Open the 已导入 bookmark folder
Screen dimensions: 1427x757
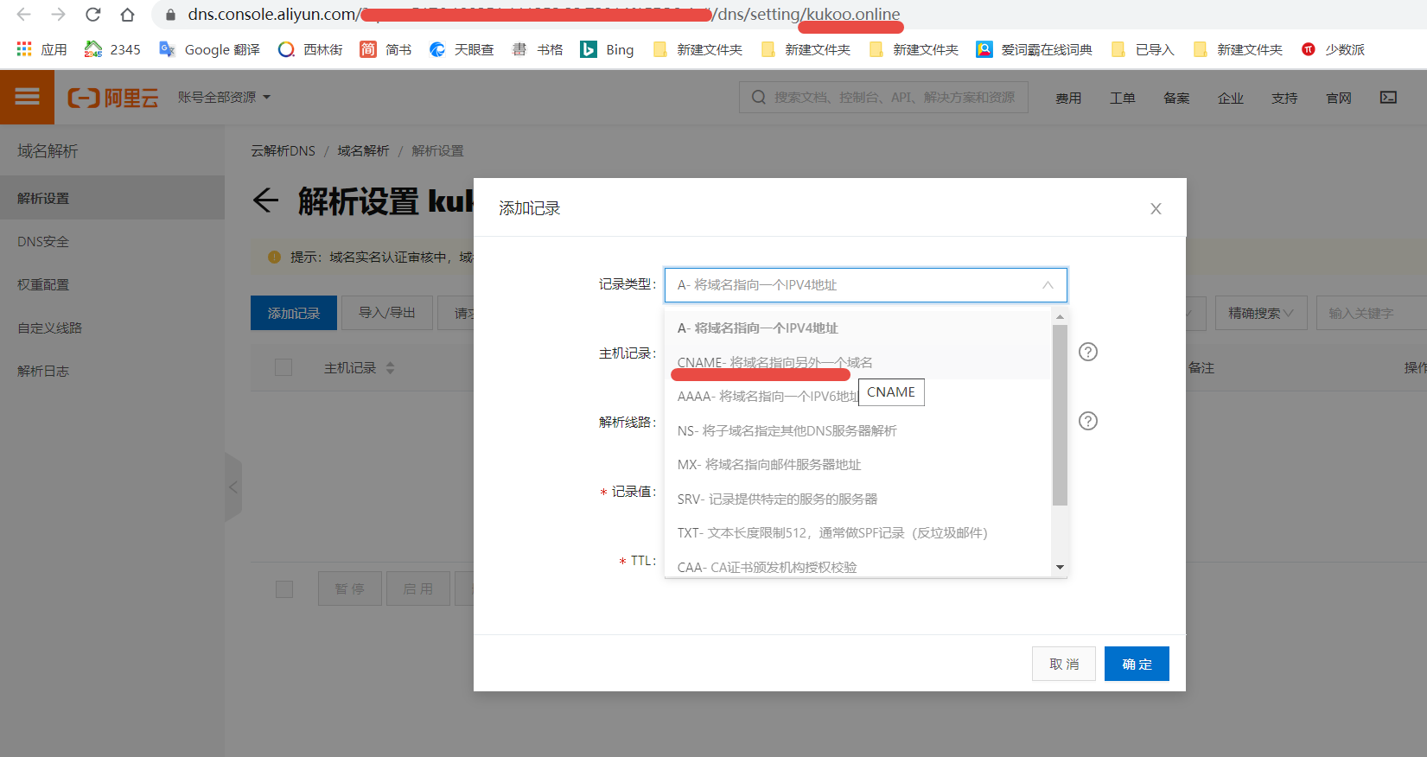pyautogui.click(x=1142, y=49)
